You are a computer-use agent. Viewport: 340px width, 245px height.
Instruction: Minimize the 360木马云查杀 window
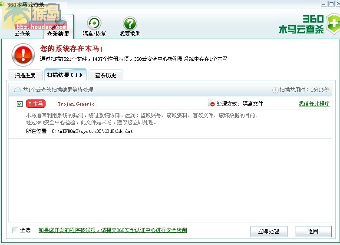324,3
